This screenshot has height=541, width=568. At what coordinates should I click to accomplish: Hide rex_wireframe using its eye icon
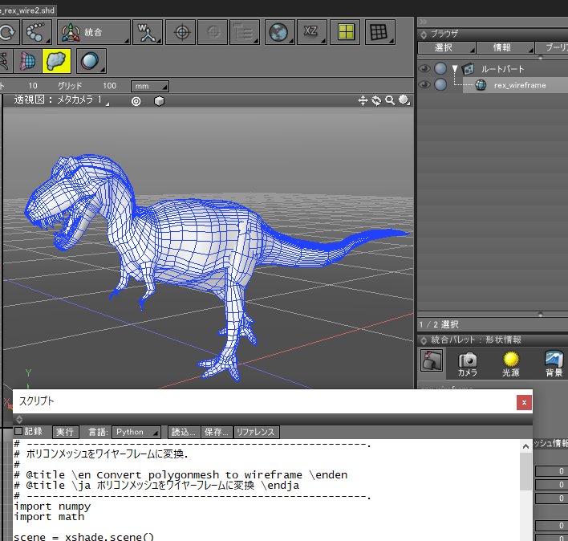[425, 85]
